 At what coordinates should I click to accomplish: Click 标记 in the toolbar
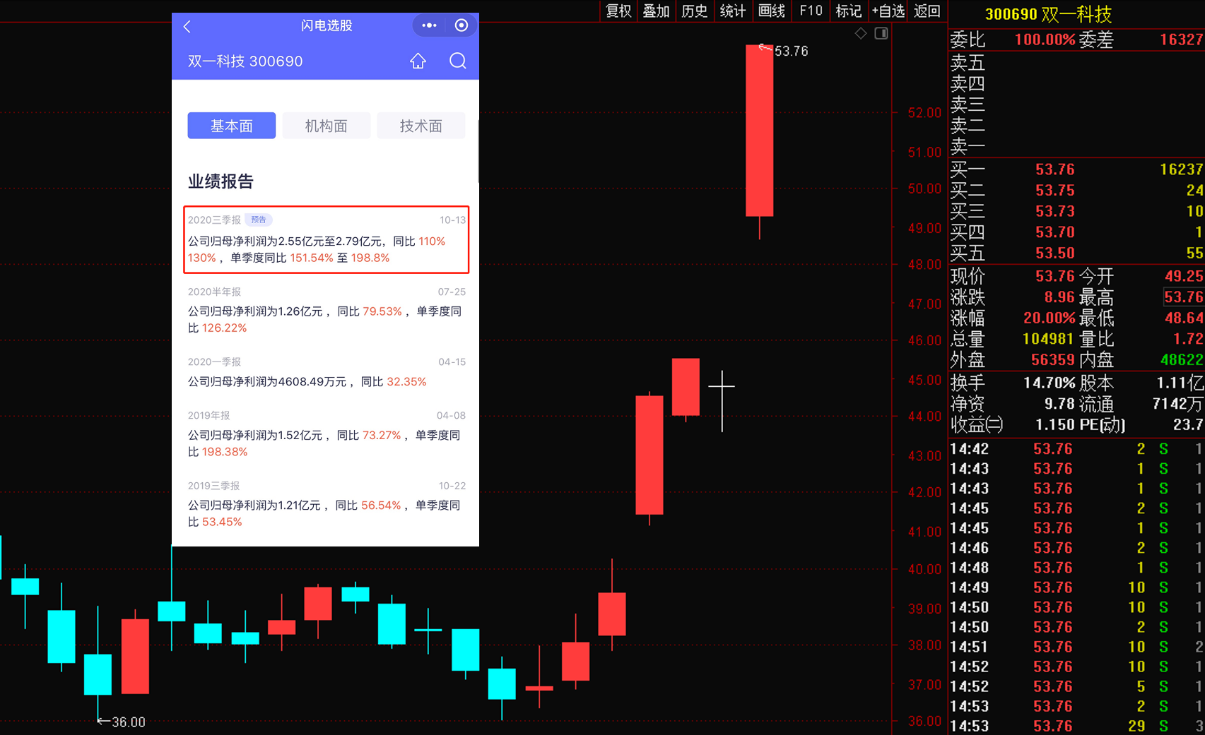(849, 11)
